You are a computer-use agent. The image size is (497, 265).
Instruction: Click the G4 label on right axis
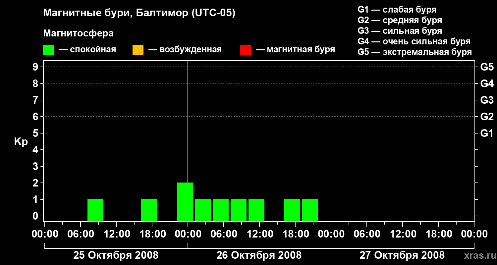[x=487, y=83]
